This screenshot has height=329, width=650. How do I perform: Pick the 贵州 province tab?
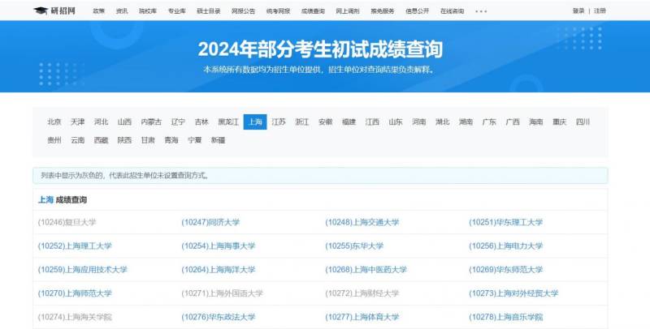pyautogui.click(x=54, y=140)
